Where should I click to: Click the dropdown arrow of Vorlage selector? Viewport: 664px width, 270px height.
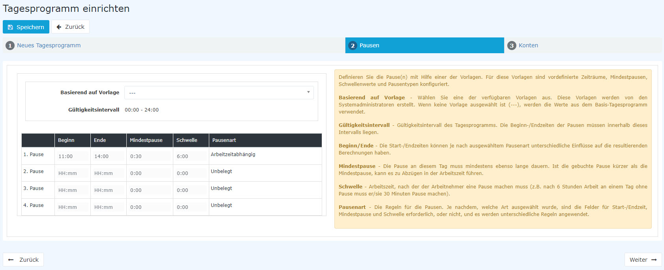coord(308,92)
